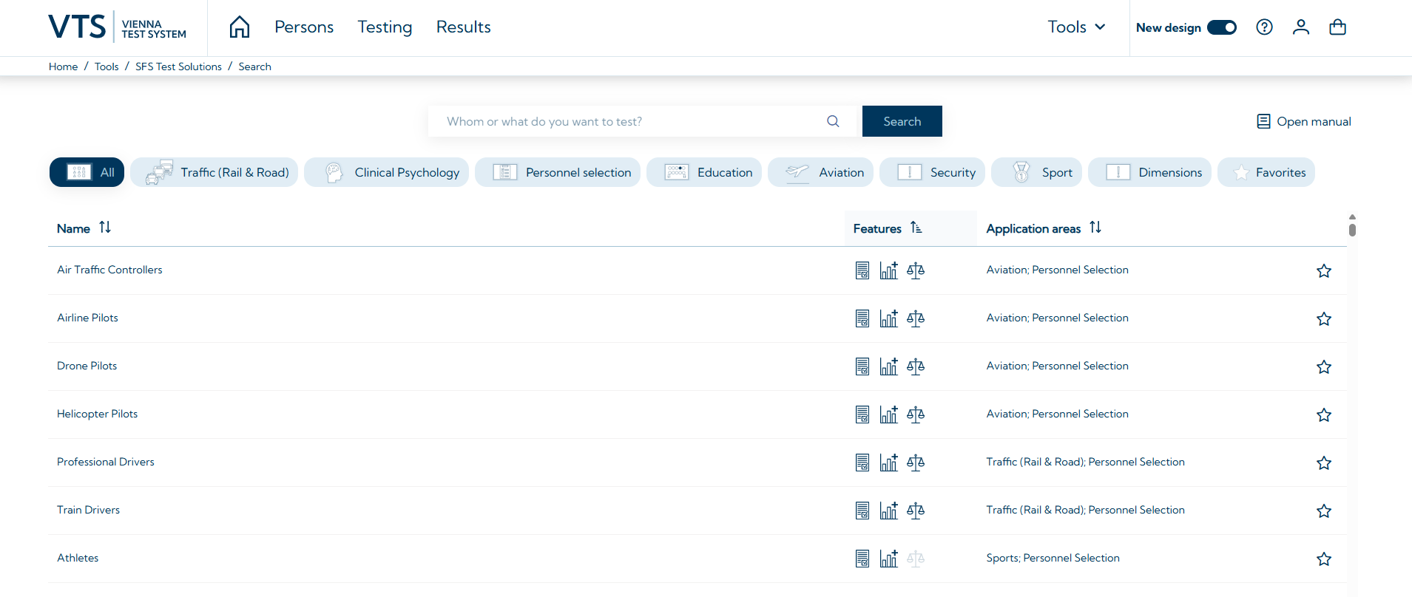
Task: Open the shopping bag icon
Action: [x=1337, y=27]
